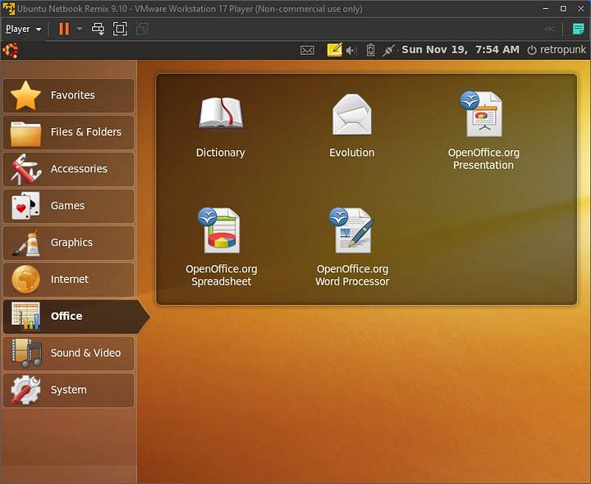591x484 pixels.
Task: Switch to the Accessories category
Action: coord(69,169)
